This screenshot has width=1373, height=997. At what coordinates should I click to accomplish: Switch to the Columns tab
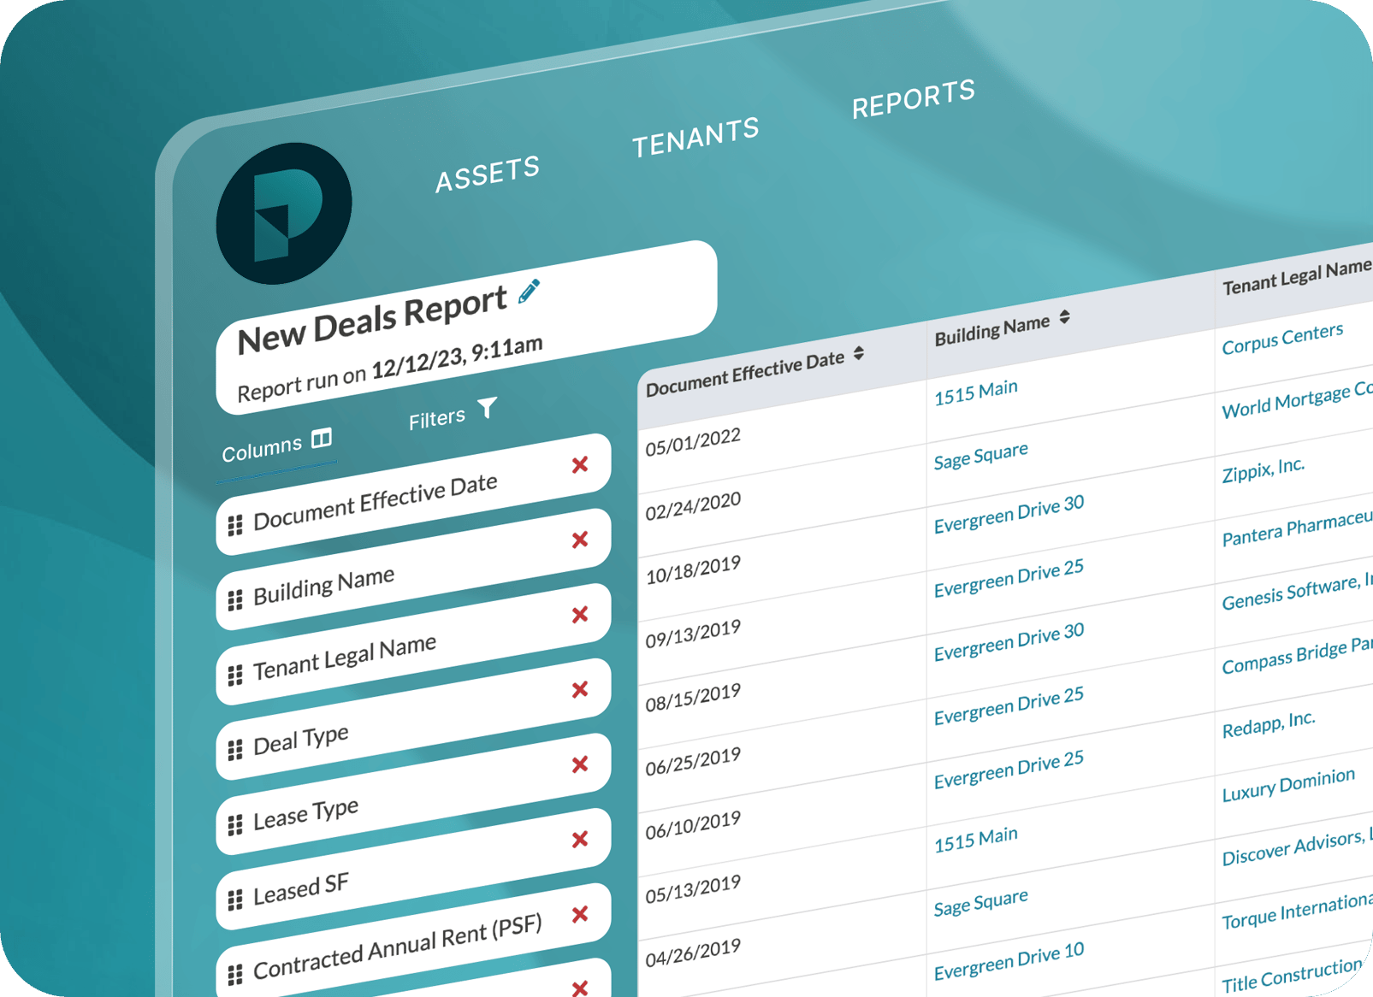pyautogui.click(x=275, y=445)
